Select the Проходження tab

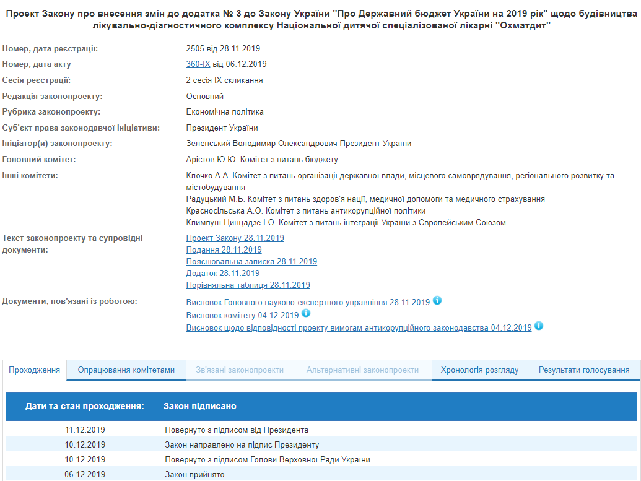[x=35, y=370]
